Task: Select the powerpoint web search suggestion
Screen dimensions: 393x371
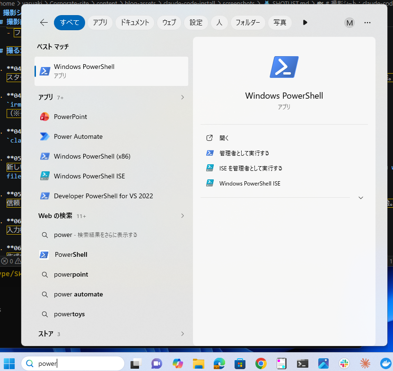Action: coord(111,274)
